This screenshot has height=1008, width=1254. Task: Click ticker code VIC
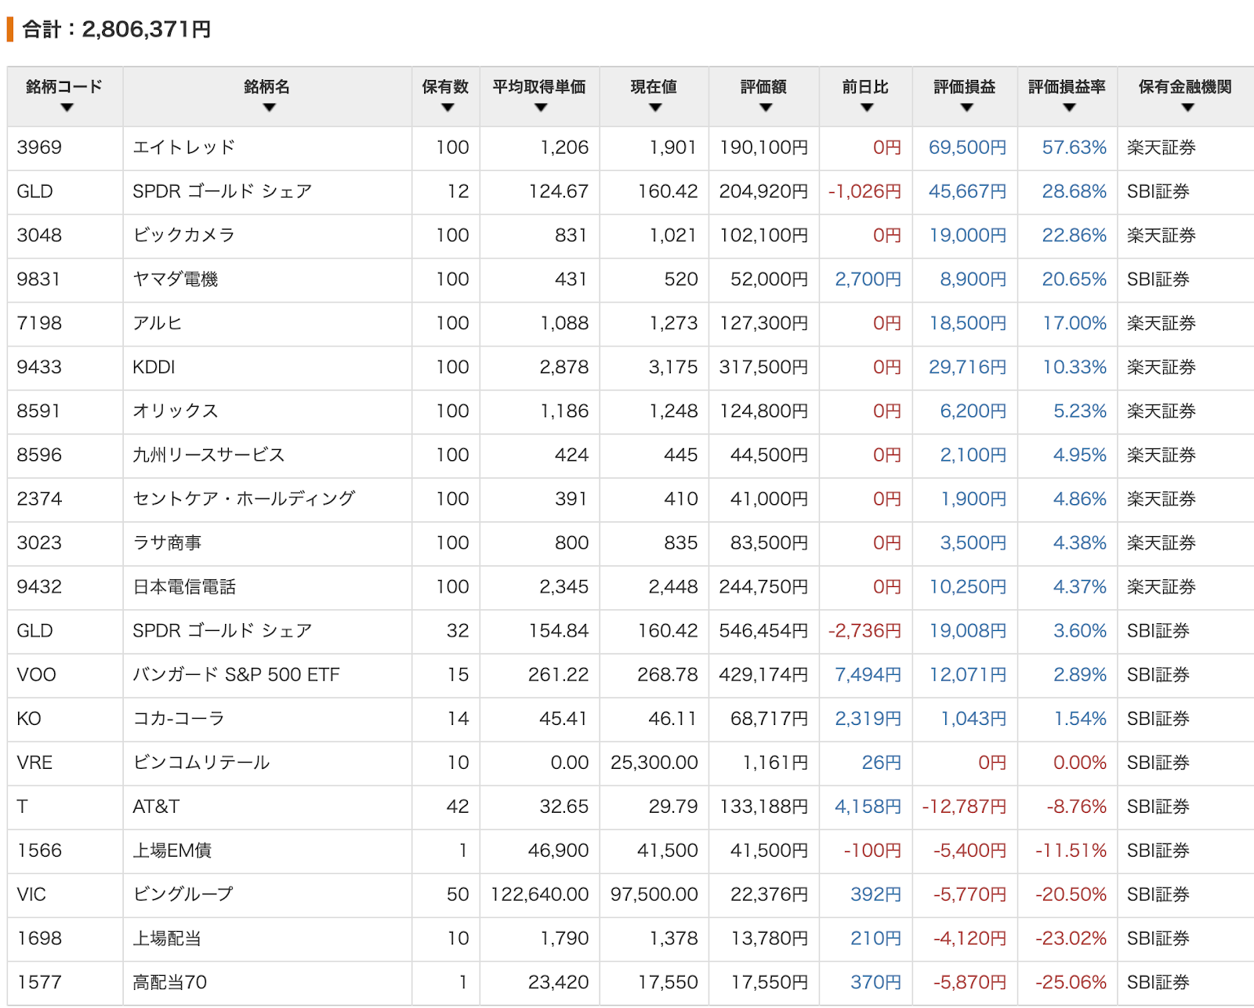pos(31,894)
